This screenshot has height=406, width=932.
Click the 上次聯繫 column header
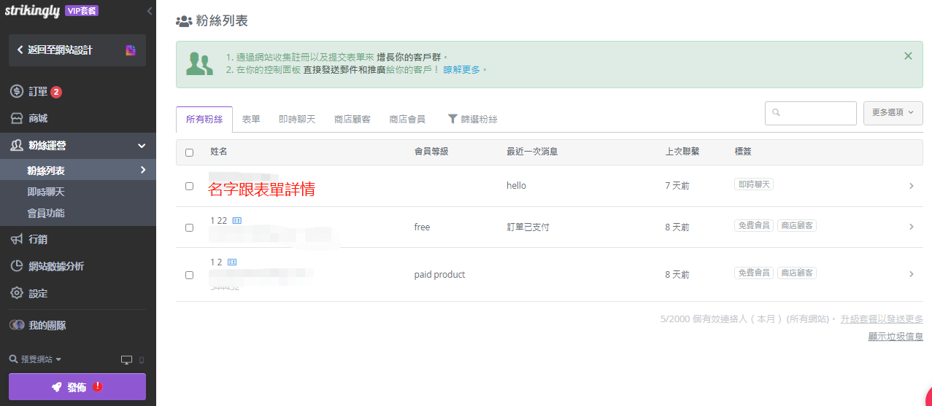pyautogui.click(x=682, y=152)
